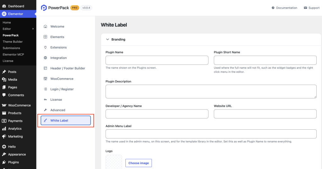Open the Welcome settings tab
The height and width of the screenshot is (169, 322).
tap(65, 26)
